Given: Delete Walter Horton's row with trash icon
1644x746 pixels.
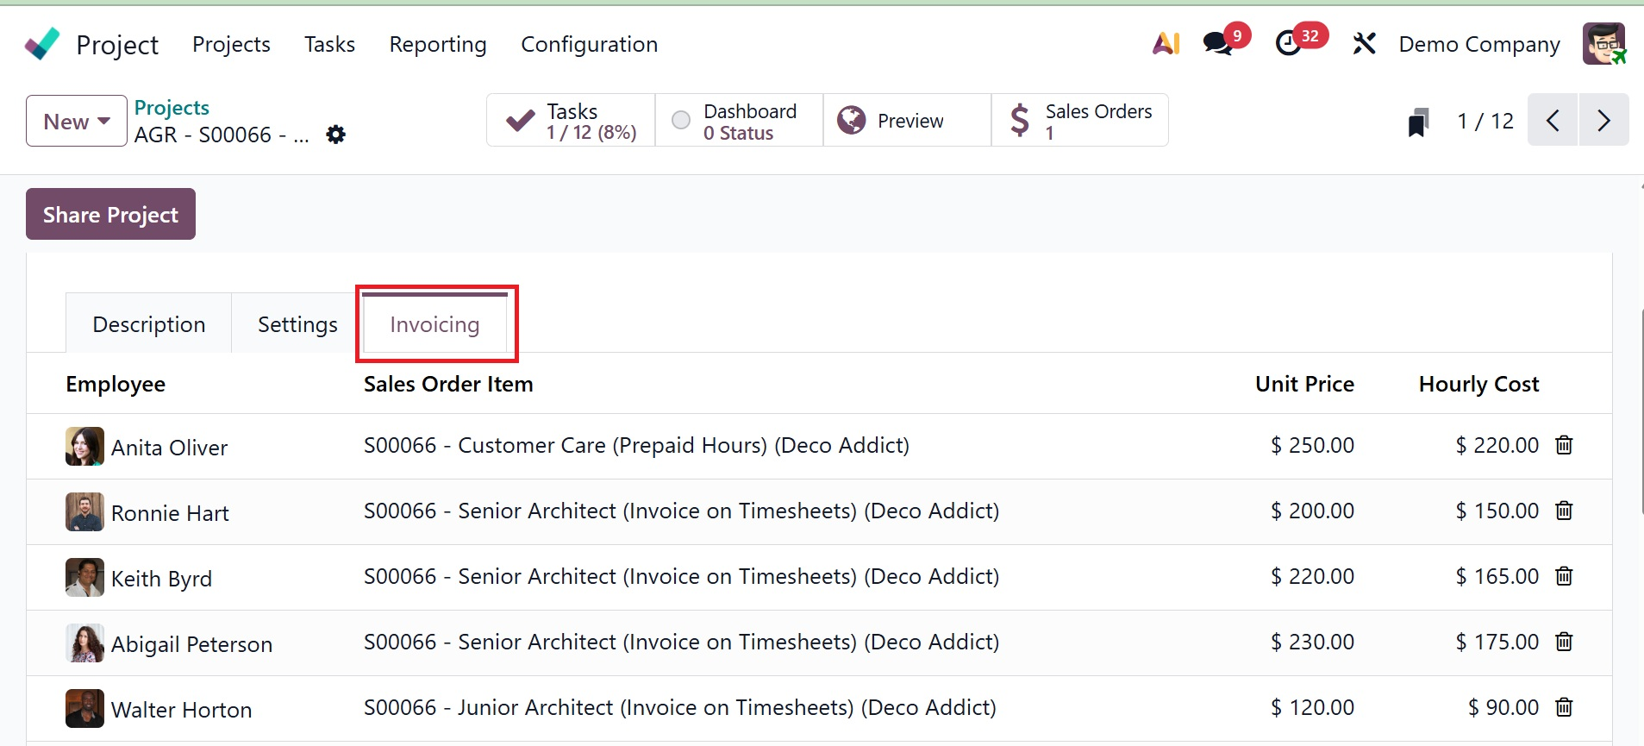Looking at the screenshot, I should 1564,707.
